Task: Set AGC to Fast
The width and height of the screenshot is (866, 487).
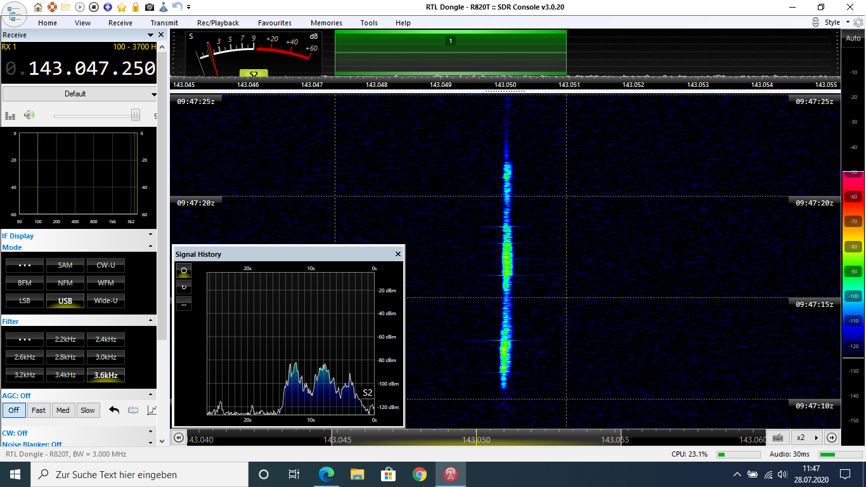Action: (x=39, y=410)
